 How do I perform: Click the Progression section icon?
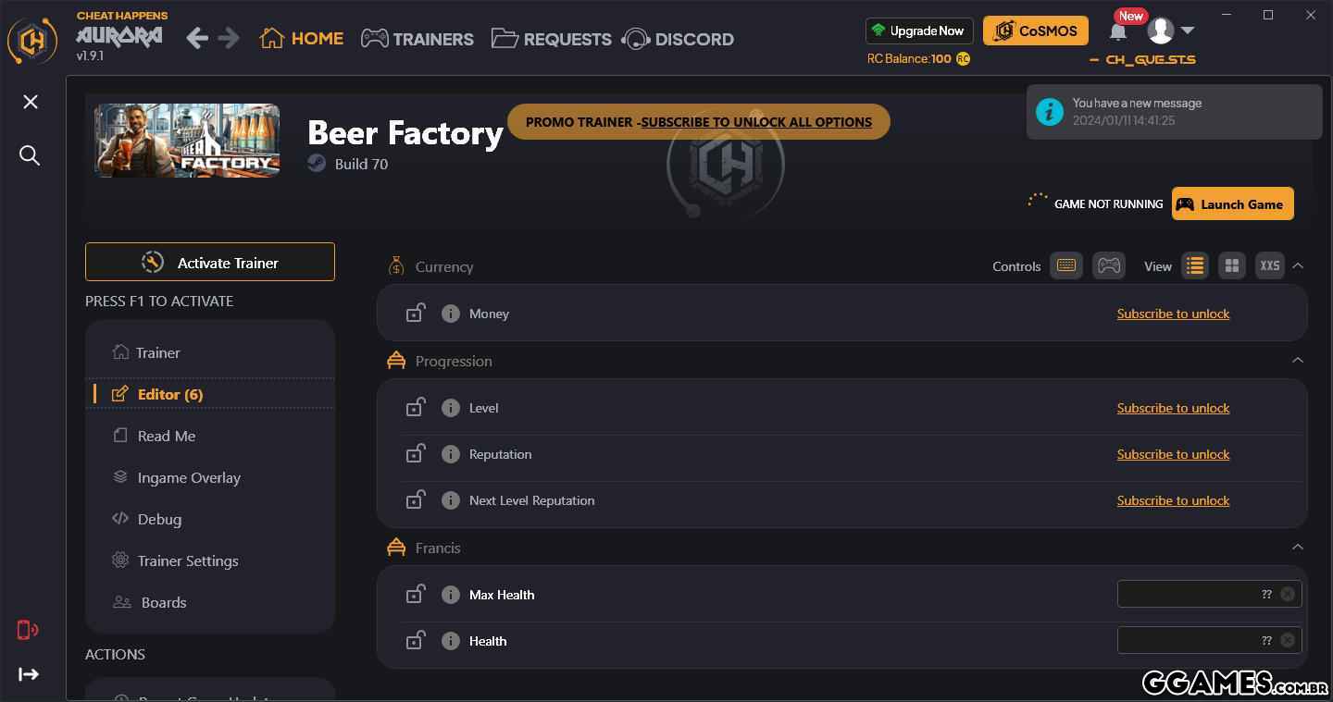(396, 361)
